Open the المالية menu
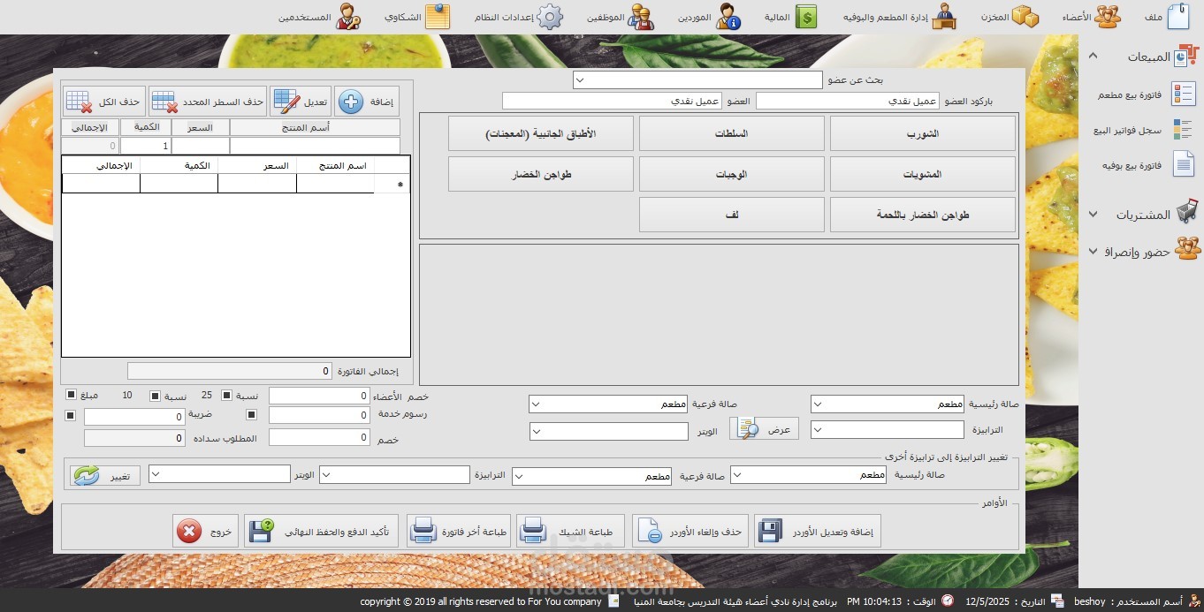The image size is (1204, 612). 791,17
